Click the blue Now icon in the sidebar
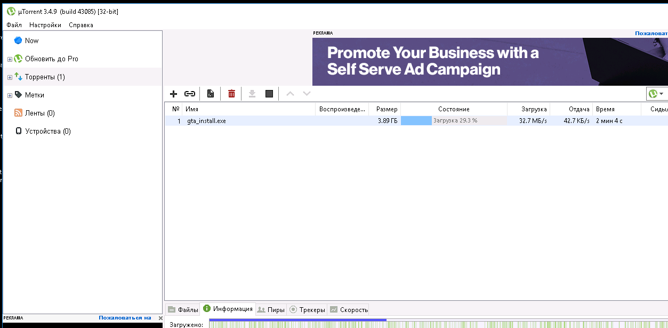 point(18,40)
